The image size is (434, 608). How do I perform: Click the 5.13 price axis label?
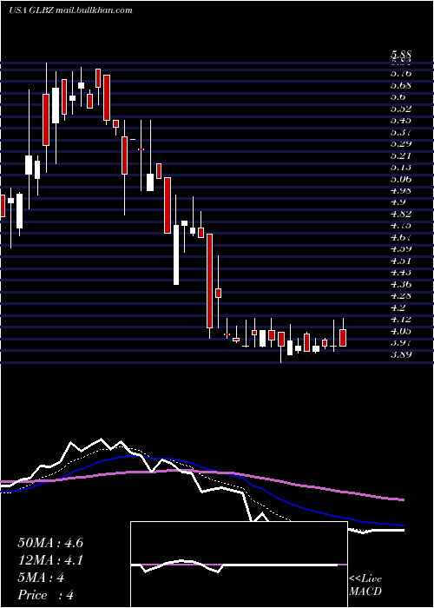tap(401, 167)
